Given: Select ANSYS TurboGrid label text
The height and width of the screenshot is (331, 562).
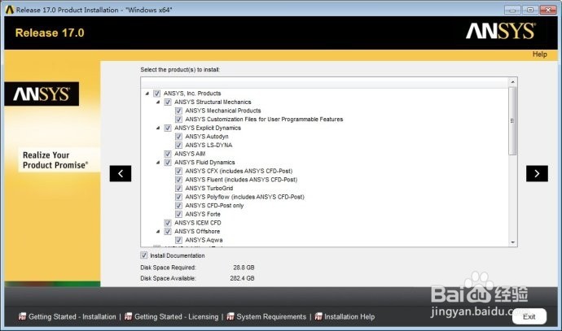Looking at the screenshot, I should [209, 188].
